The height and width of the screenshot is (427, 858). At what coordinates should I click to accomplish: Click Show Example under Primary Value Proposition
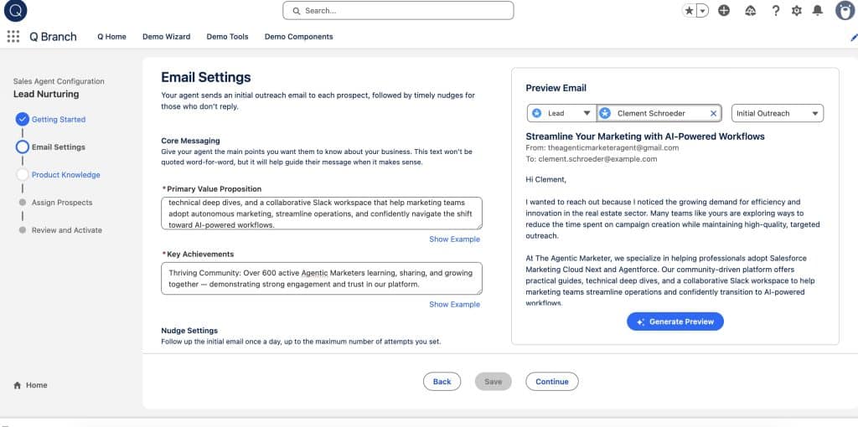454,239
